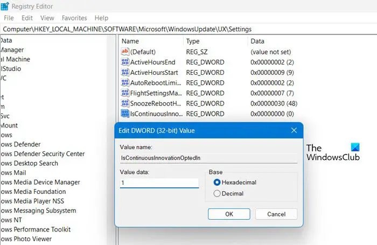The height and width of the screenshot is (245, 377).
Task: Select the Defender Security Center key
Action: click(x=43, y=154)
